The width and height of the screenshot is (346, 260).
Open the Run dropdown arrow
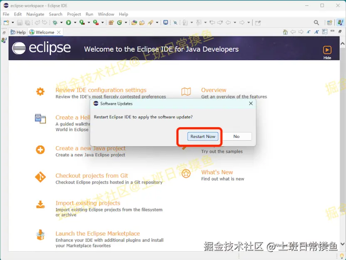75,22
